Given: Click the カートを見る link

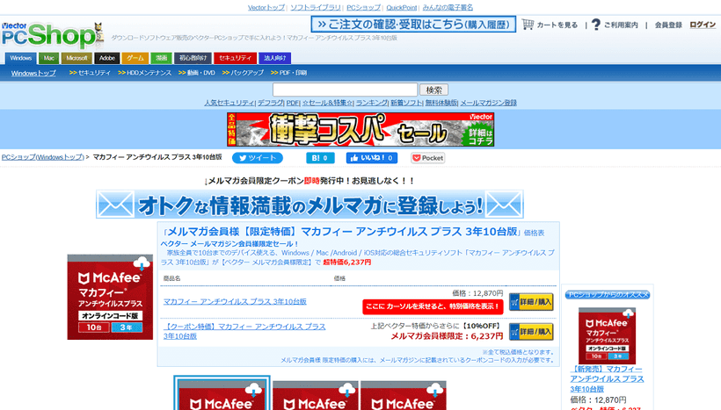Looking at the screenshot, I should point(557,25).
